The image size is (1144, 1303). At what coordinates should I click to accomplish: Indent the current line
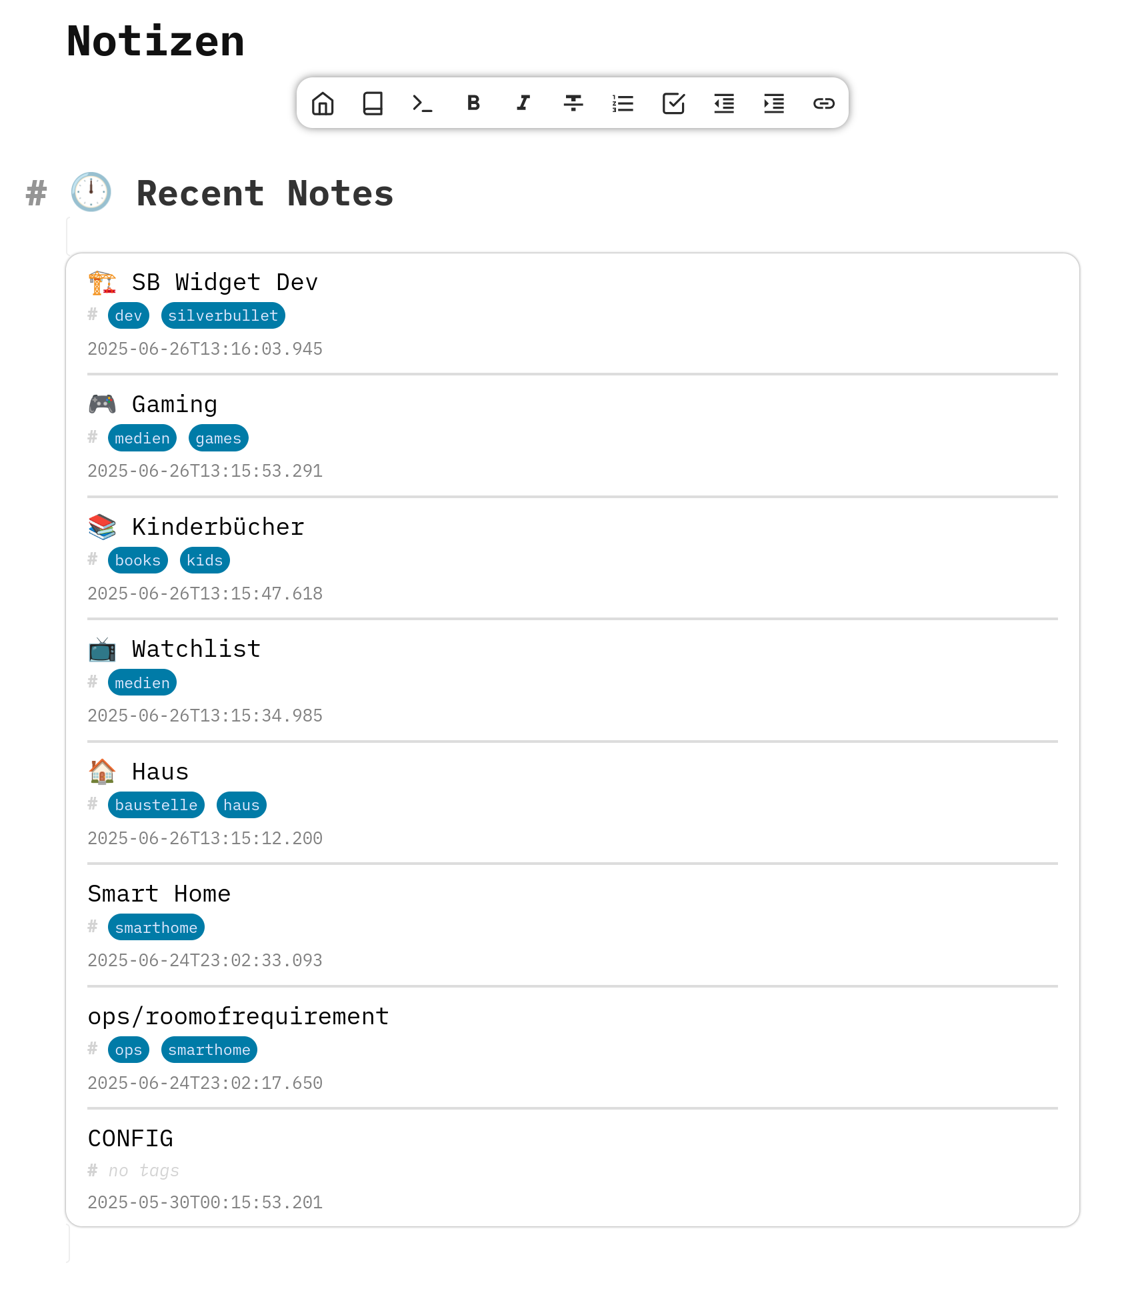pos(774,103)
